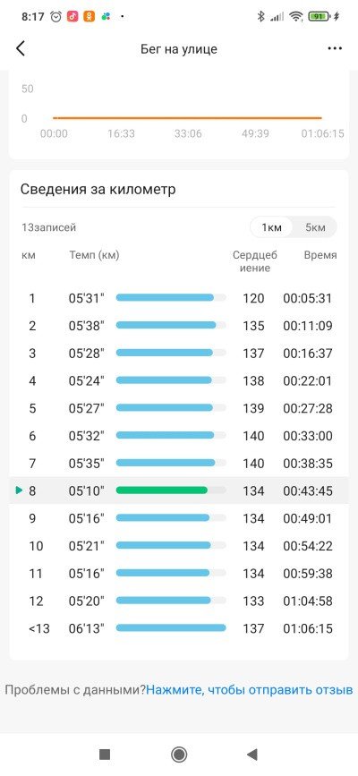Screen dimensions: 358x776
Task: Tap the alarm clock status icon
Action: (56, 17)
